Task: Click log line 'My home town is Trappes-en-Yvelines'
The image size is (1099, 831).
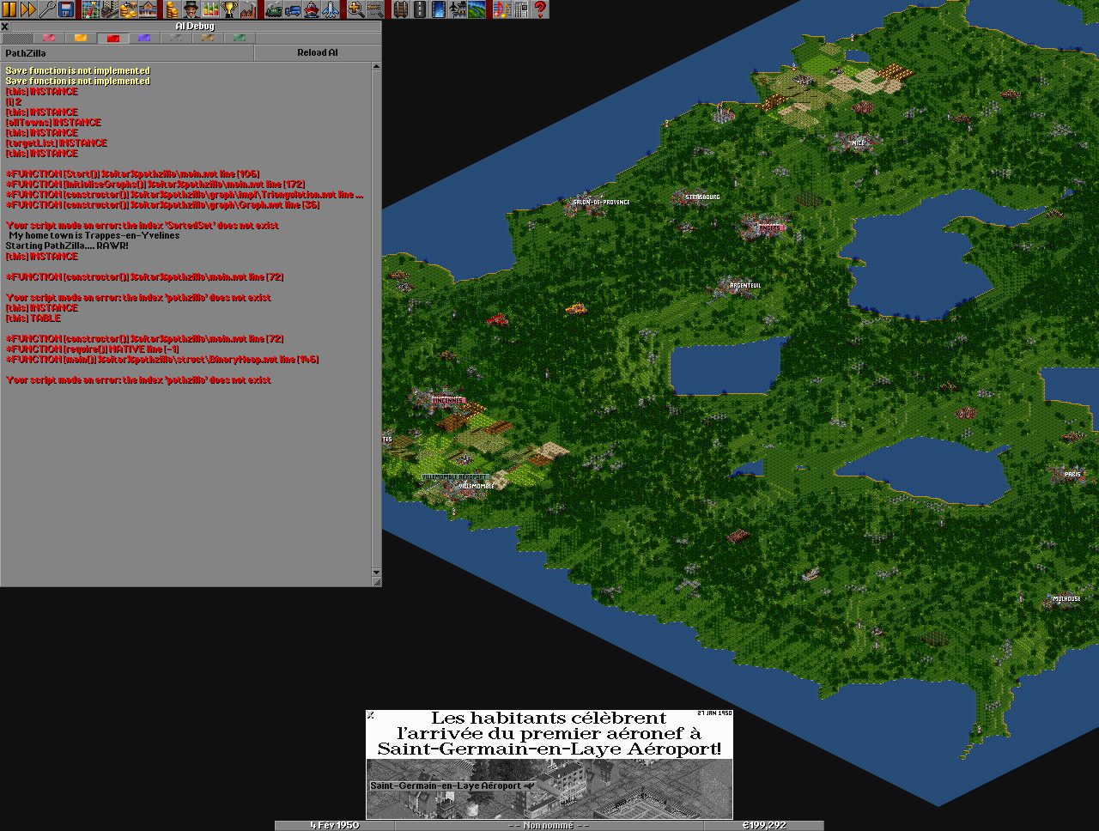Action: tap(94, 235)
